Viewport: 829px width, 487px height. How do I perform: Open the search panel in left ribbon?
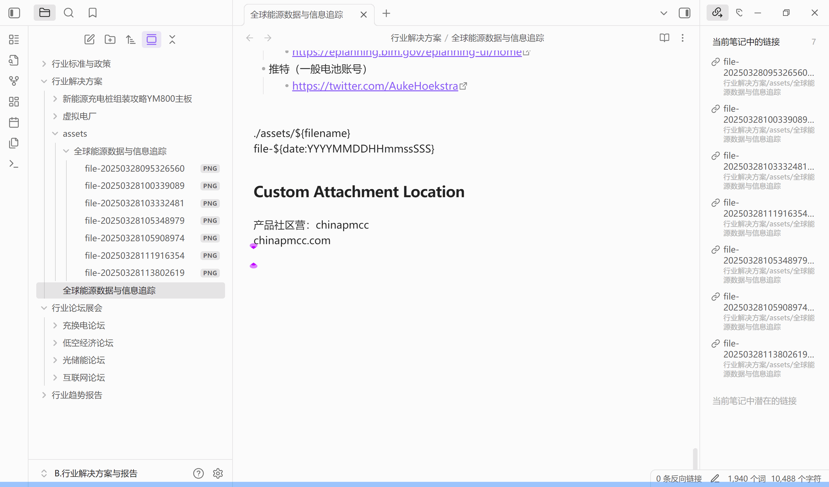(x=69, y=13)
